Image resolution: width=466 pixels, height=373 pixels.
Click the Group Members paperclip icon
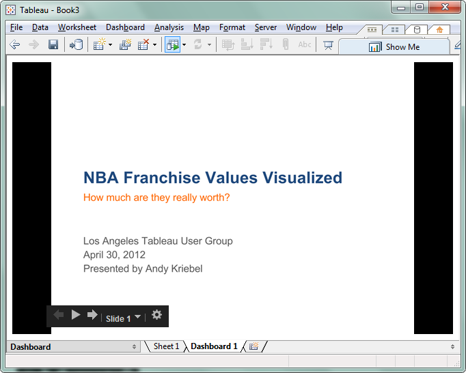286,44
